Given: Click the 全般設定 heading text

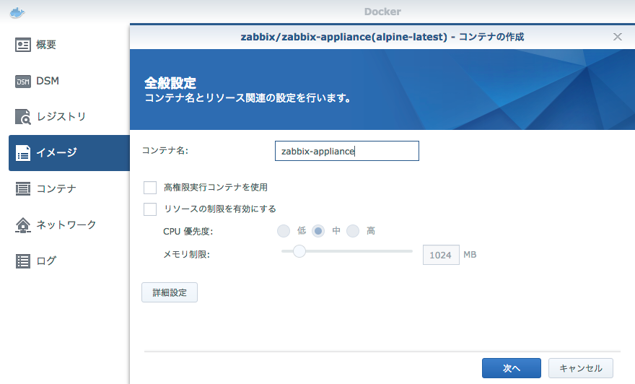Looking at the screenshot, I should [x=170, y=83].
